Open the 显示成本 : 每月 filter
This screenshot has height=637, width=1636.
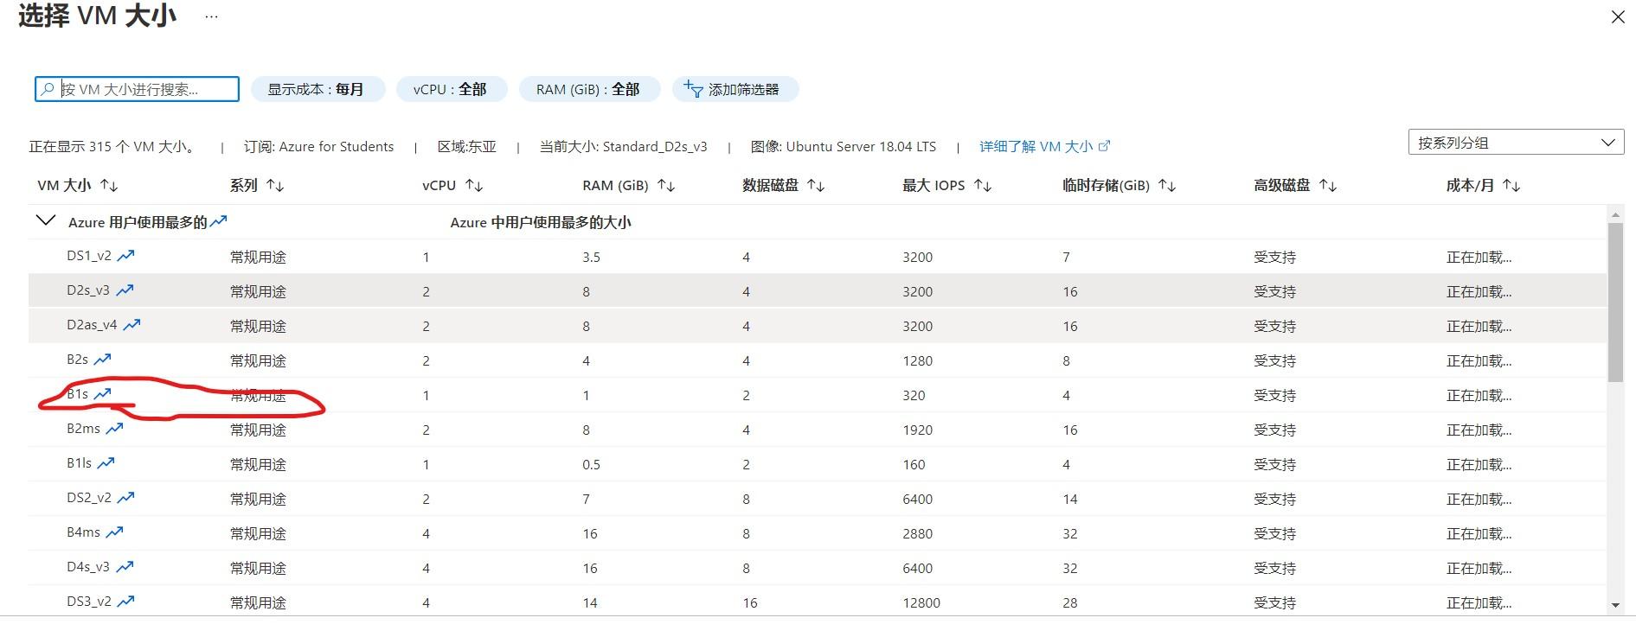(x=317, y=89)
